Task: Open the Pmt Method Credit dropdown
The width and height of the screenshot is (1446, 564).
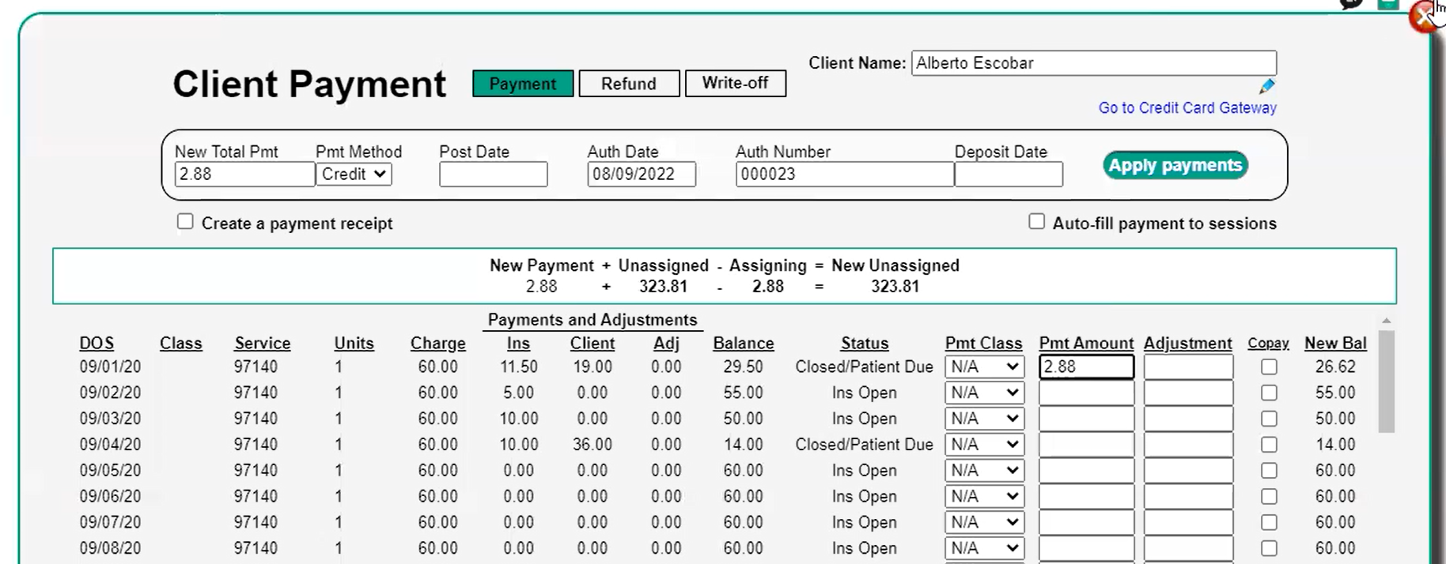Action: [x=354, y=175]
